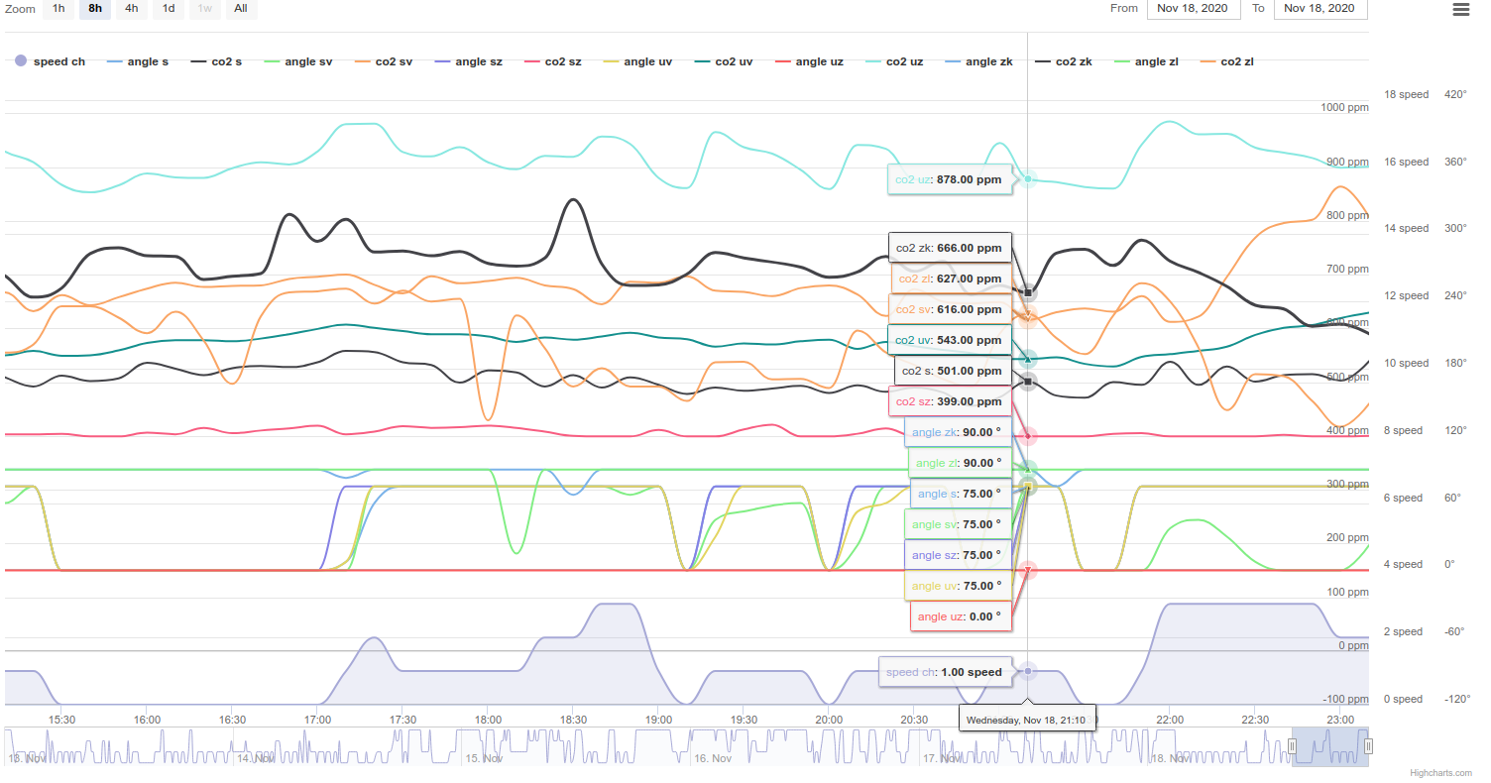The height and width of the screenshot is (783, 1491).
Task: Toggle the speed ch series in legend
Action: (50, 61)
